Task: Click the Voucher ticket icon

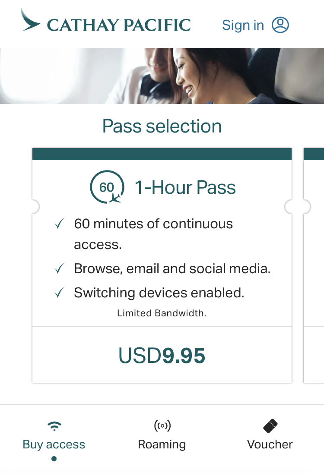Action: (270, 426)
